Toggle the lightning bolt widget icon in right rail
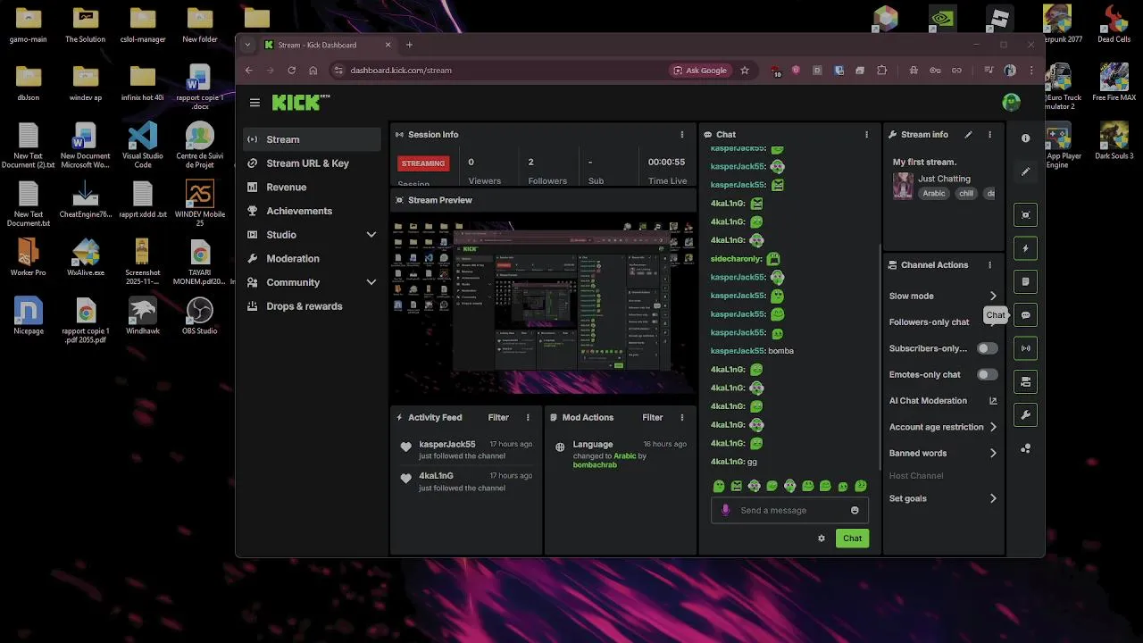 point(1025,248)
